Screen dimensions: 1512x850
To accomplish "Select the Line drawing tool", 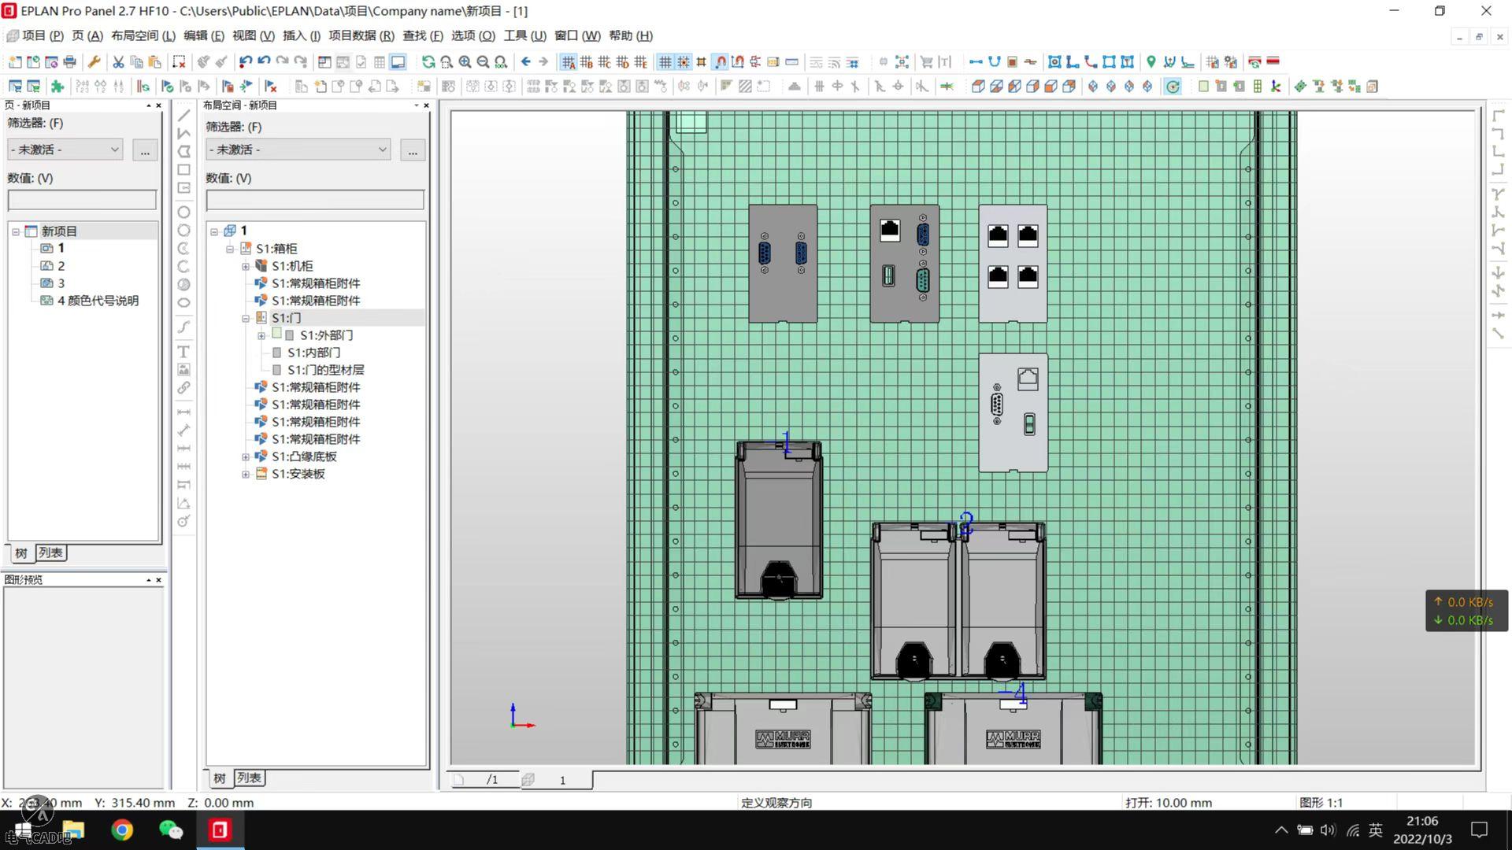I will click(x=183, y=116).
